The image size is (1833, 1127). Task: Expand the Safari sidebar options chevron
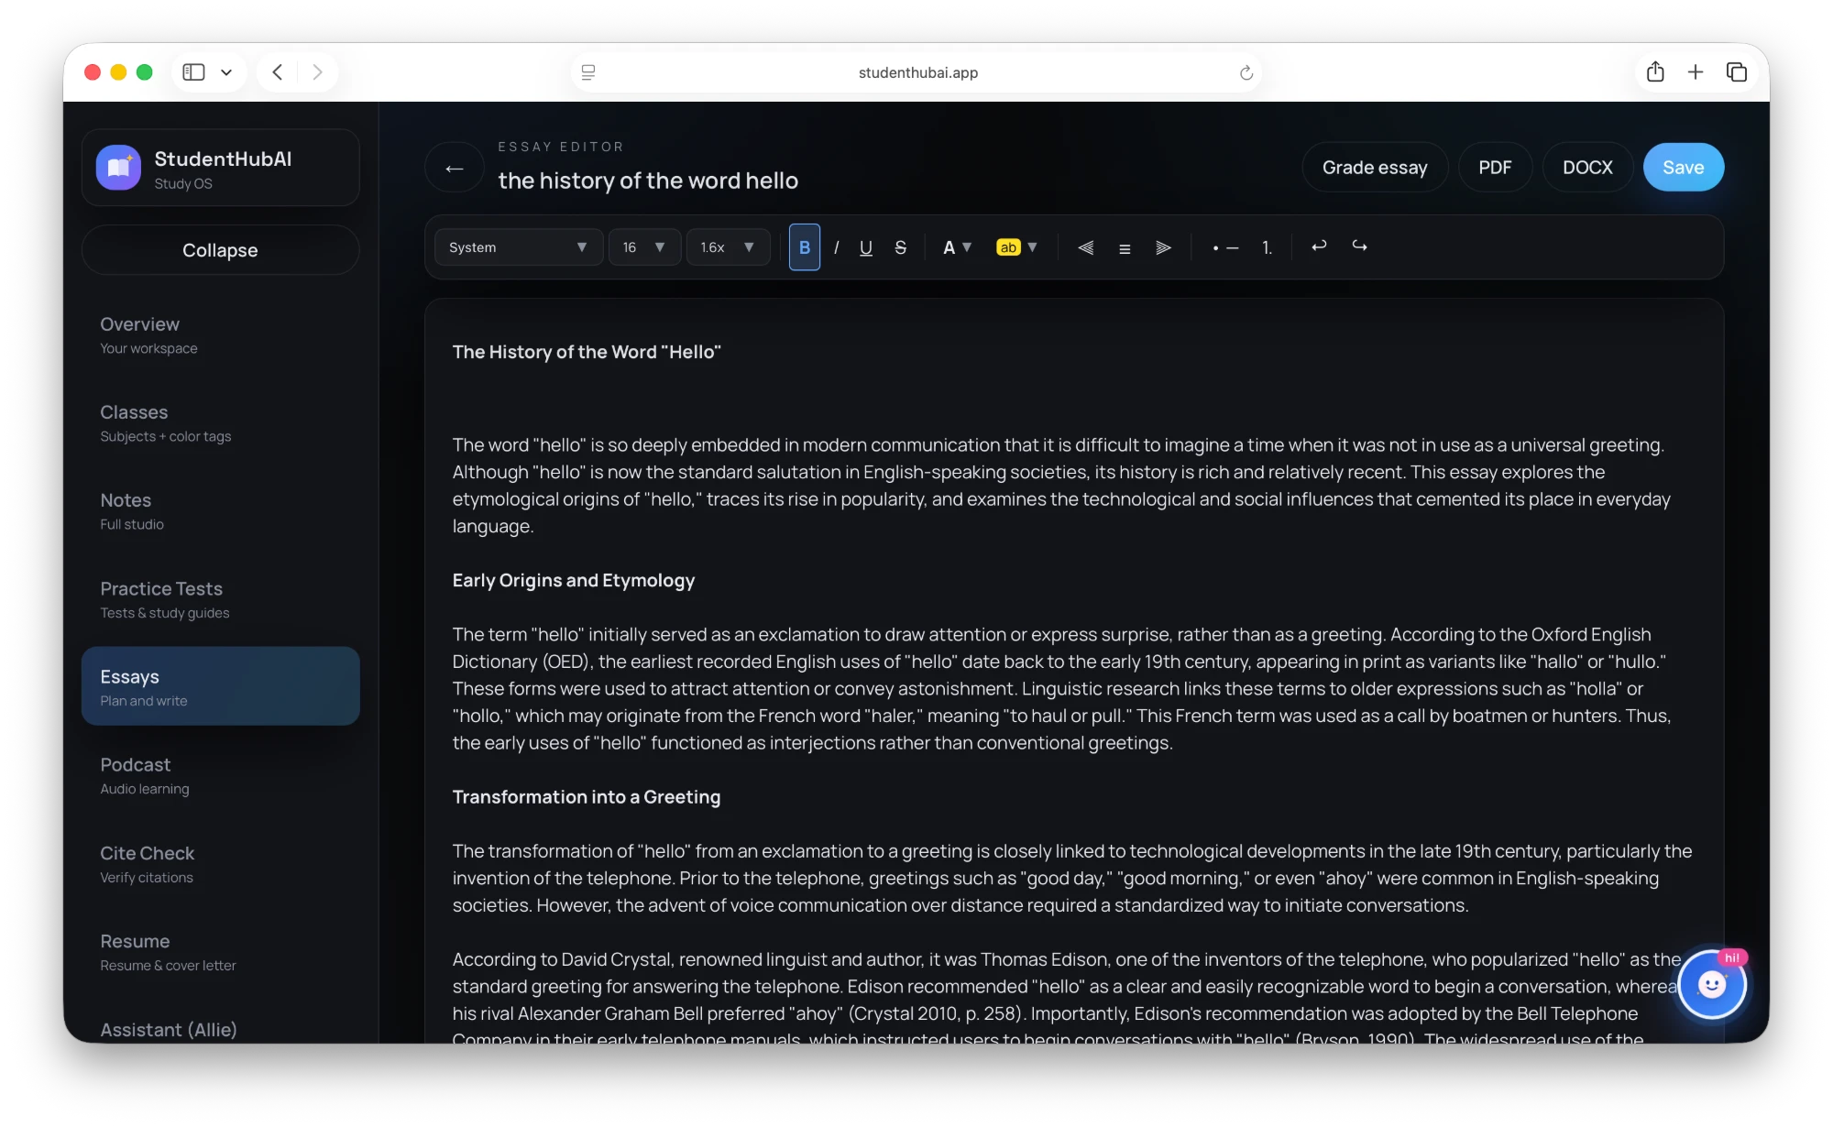[x=226, y=72]
